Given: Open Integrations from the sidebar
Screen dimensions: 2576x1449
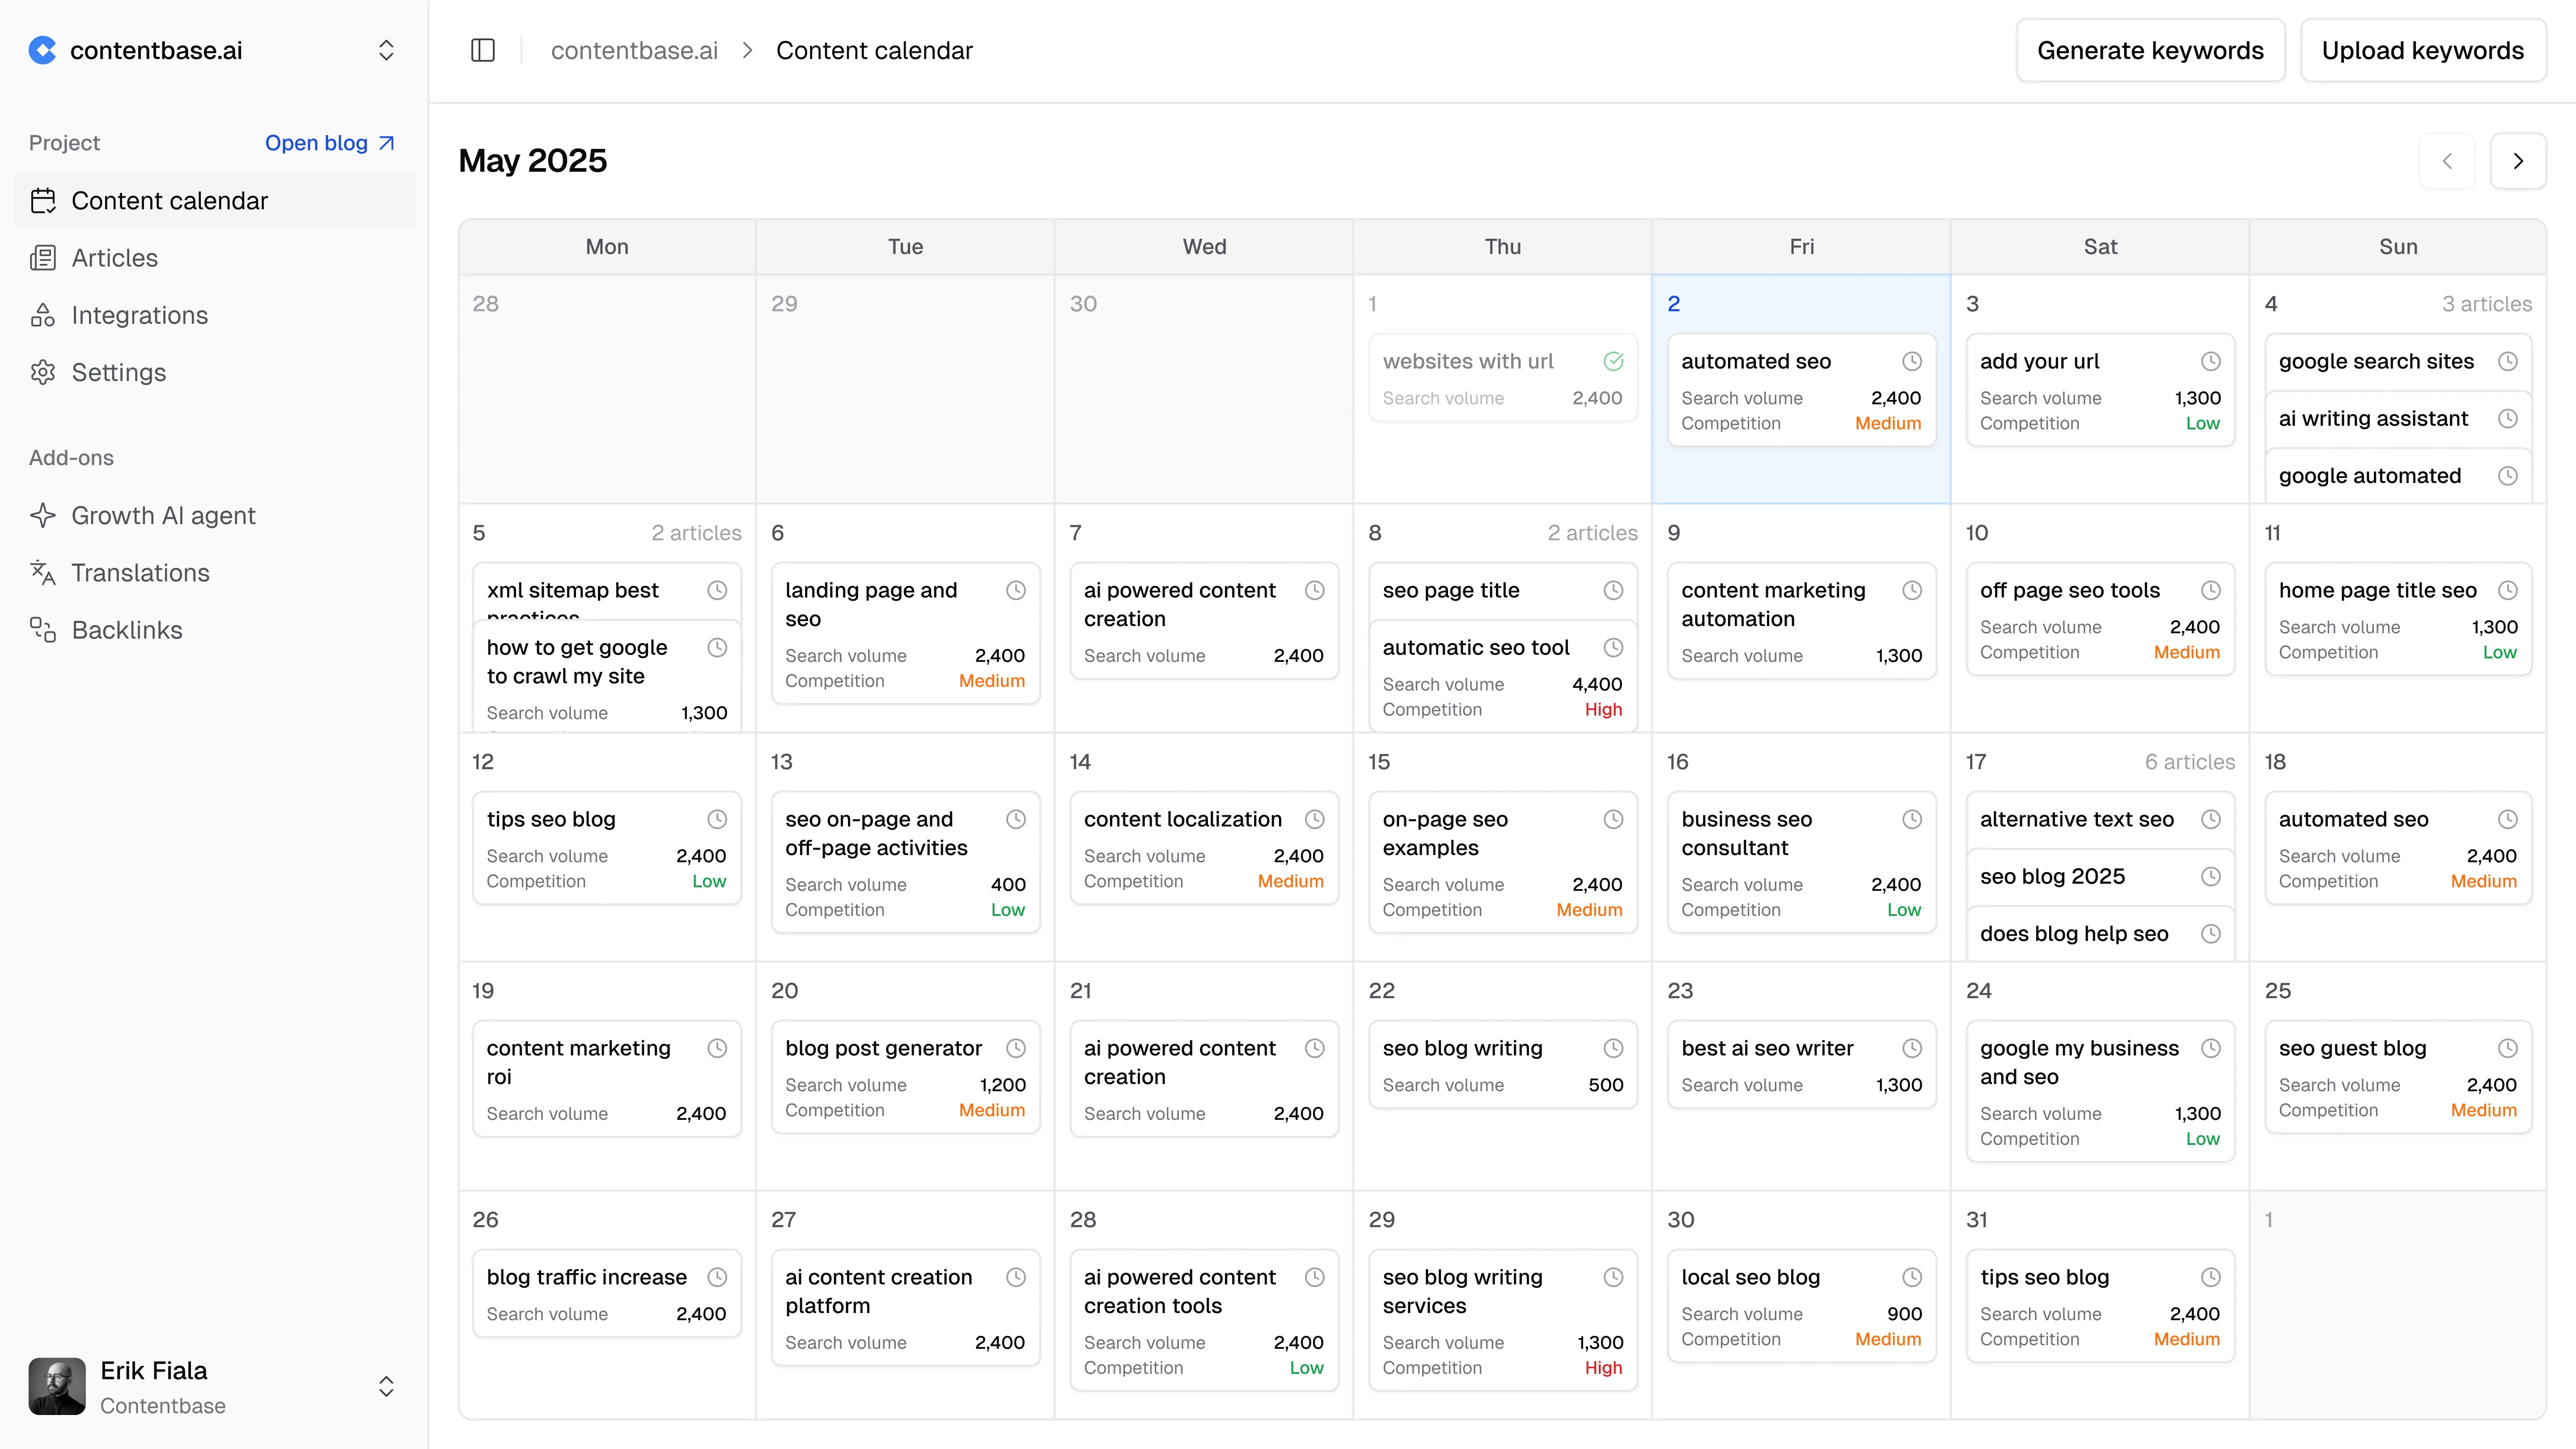Looking at the screenshot, I should point(139,315).
